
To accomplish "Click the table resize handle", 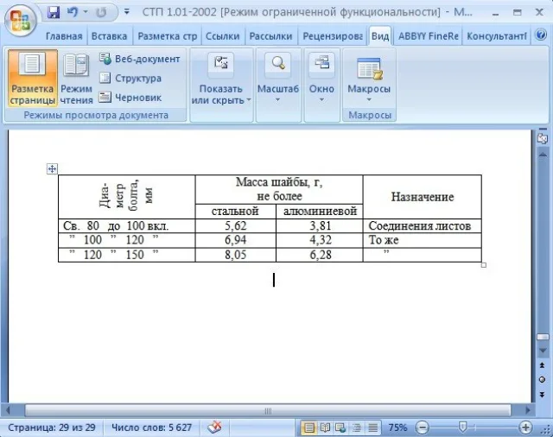I will (484, 265).
